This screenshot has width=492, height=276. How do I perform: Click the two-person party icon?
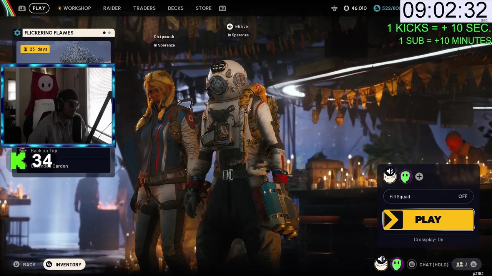[x=459, y=264]
